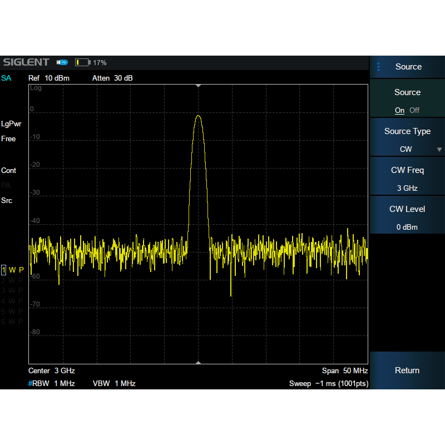Tap the three-dot menu icon beside Source

pyautogui.click(x=379, y=67)
